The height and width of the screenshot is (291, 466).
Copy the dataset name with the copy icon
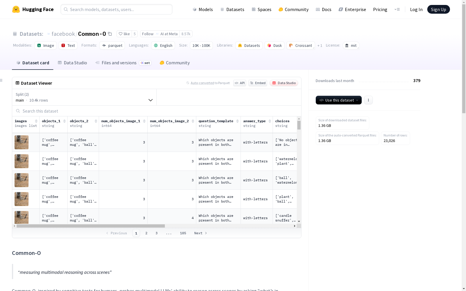click(x=110, y=34)
